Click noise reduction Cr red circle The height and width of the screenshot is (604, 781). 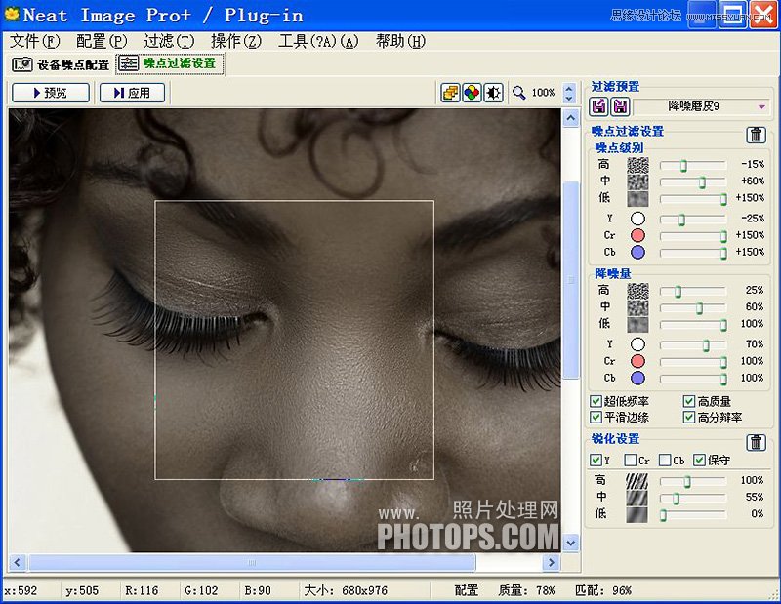click(637, 361)
